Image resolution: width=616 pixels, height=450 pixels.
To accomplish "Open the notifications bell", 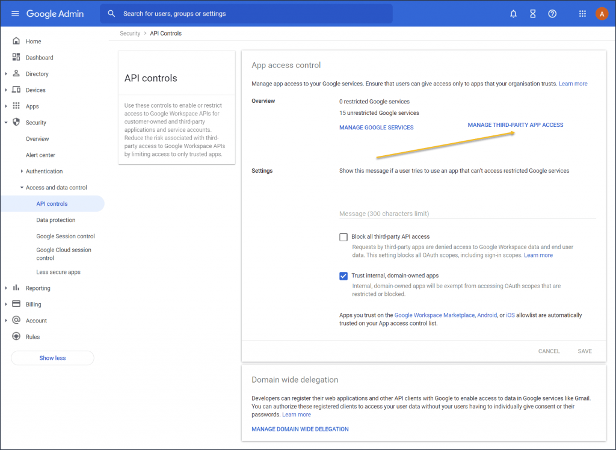I will pos(513,14).
